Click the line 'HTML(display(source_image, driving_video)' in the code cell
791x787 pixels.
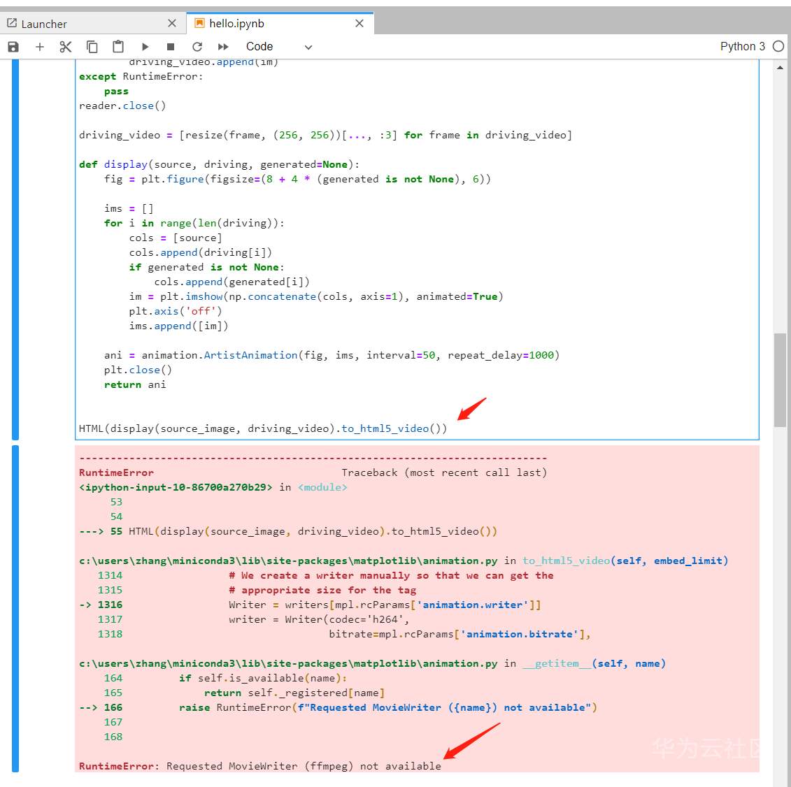pos(263,428)
